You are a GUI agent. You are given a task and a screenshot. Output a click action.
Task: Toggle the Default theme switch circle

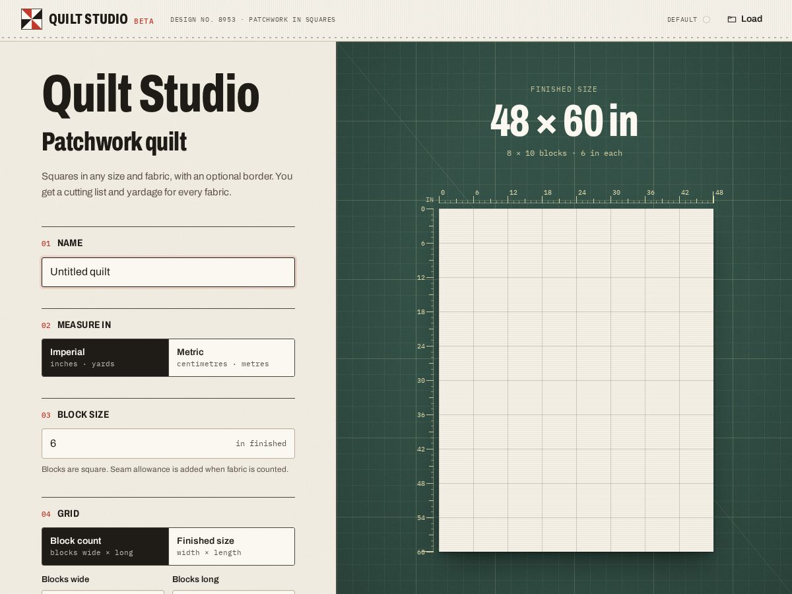click(x=706, y=20)
